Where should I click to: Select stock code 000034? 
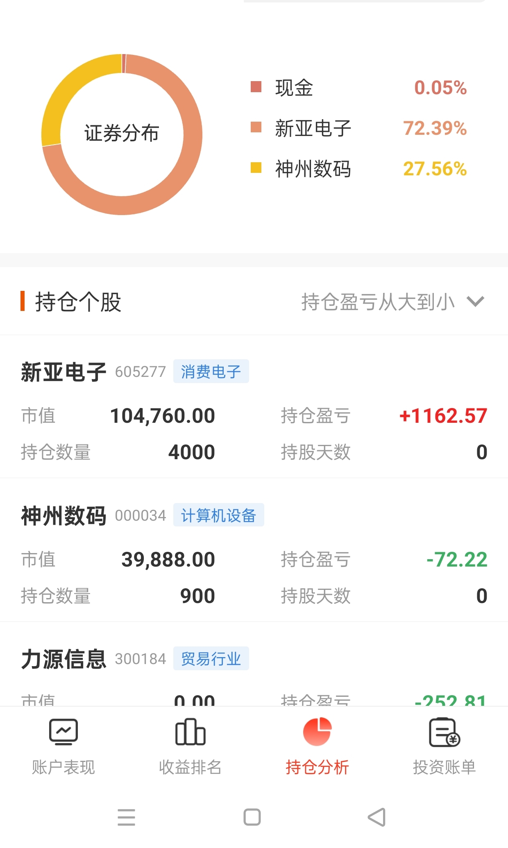(x=141, y=515)
